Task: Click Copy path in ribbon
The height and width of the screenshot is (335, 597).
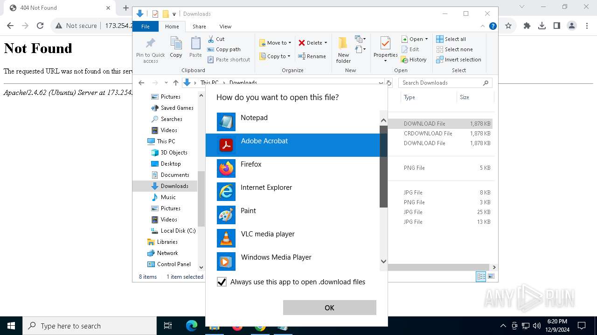Action: click(224, 49)
